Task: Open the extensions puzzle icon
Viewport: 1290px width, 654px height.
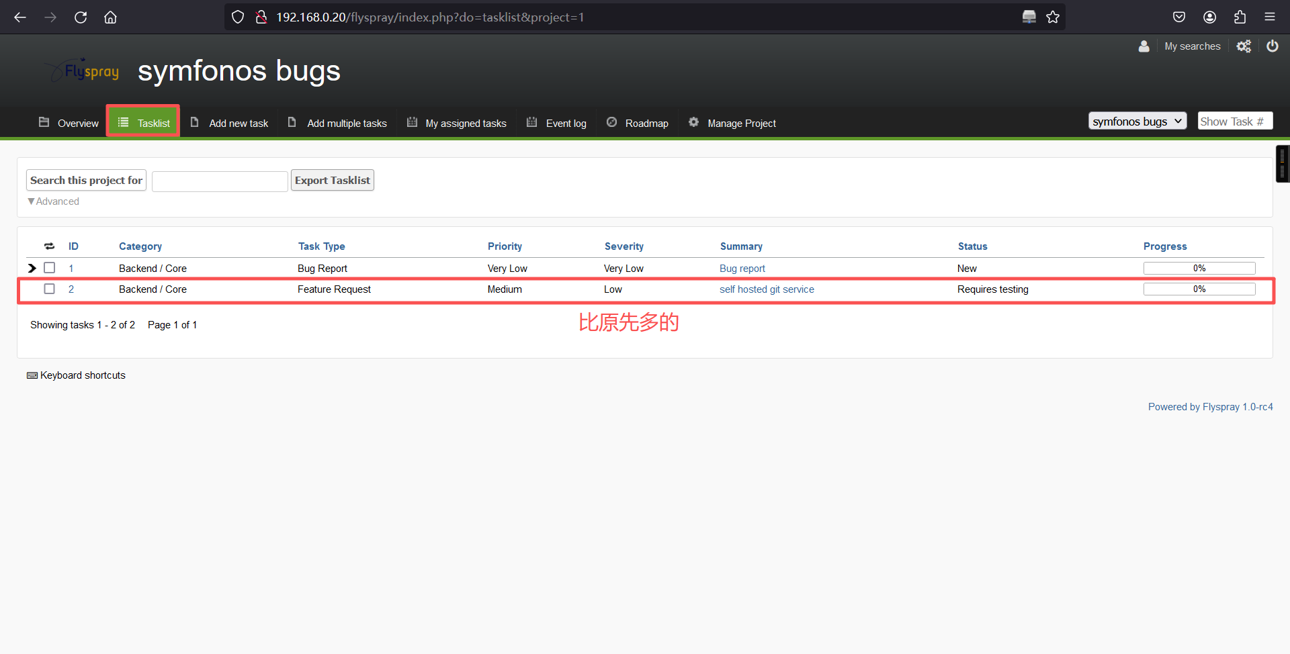Action: [x=1240, y=17]
